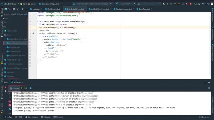Collapse the demo folder in project tree
214x120 pixels.
coord(7,35)
